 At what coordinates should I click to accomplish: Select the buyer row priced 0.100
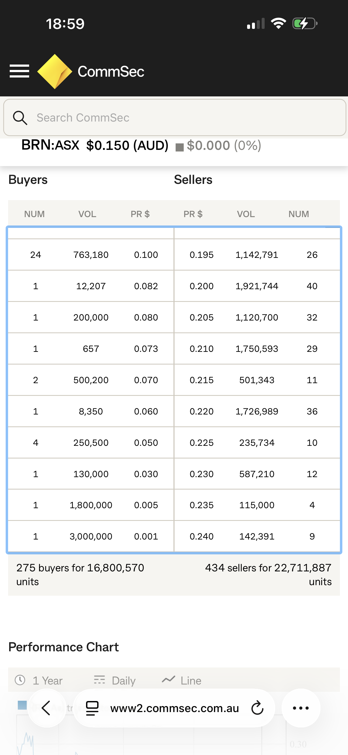(91, 255)
